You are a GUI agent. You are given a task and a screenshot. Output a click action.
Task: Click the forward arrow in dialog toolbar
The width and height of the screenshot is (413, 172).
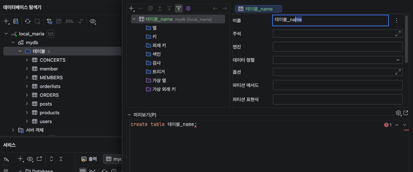click(x=225, y=8)
